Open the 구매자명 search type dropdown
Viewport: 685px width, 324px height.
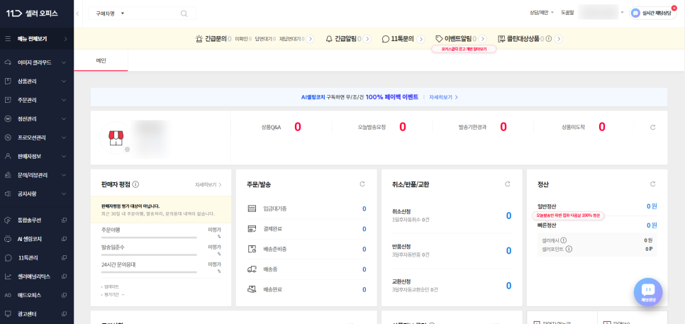(x=110, y=13)
